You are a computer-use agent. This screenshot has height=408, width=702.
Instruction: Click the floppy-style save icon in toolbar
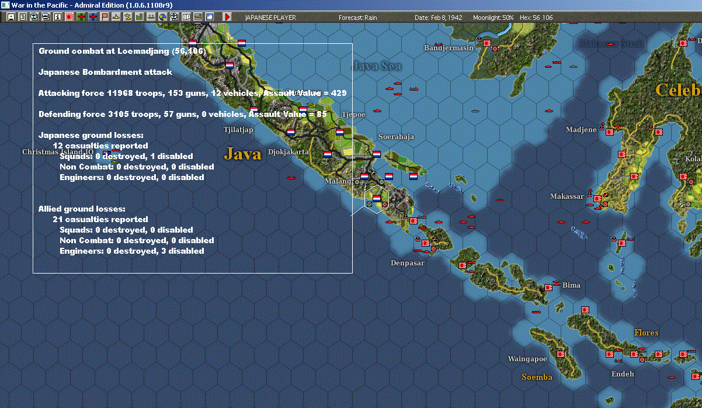pos(11,17)
